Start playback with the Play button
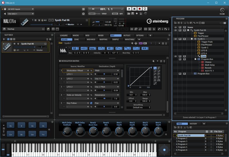229x157 pixels. click(x=129, y=9)
